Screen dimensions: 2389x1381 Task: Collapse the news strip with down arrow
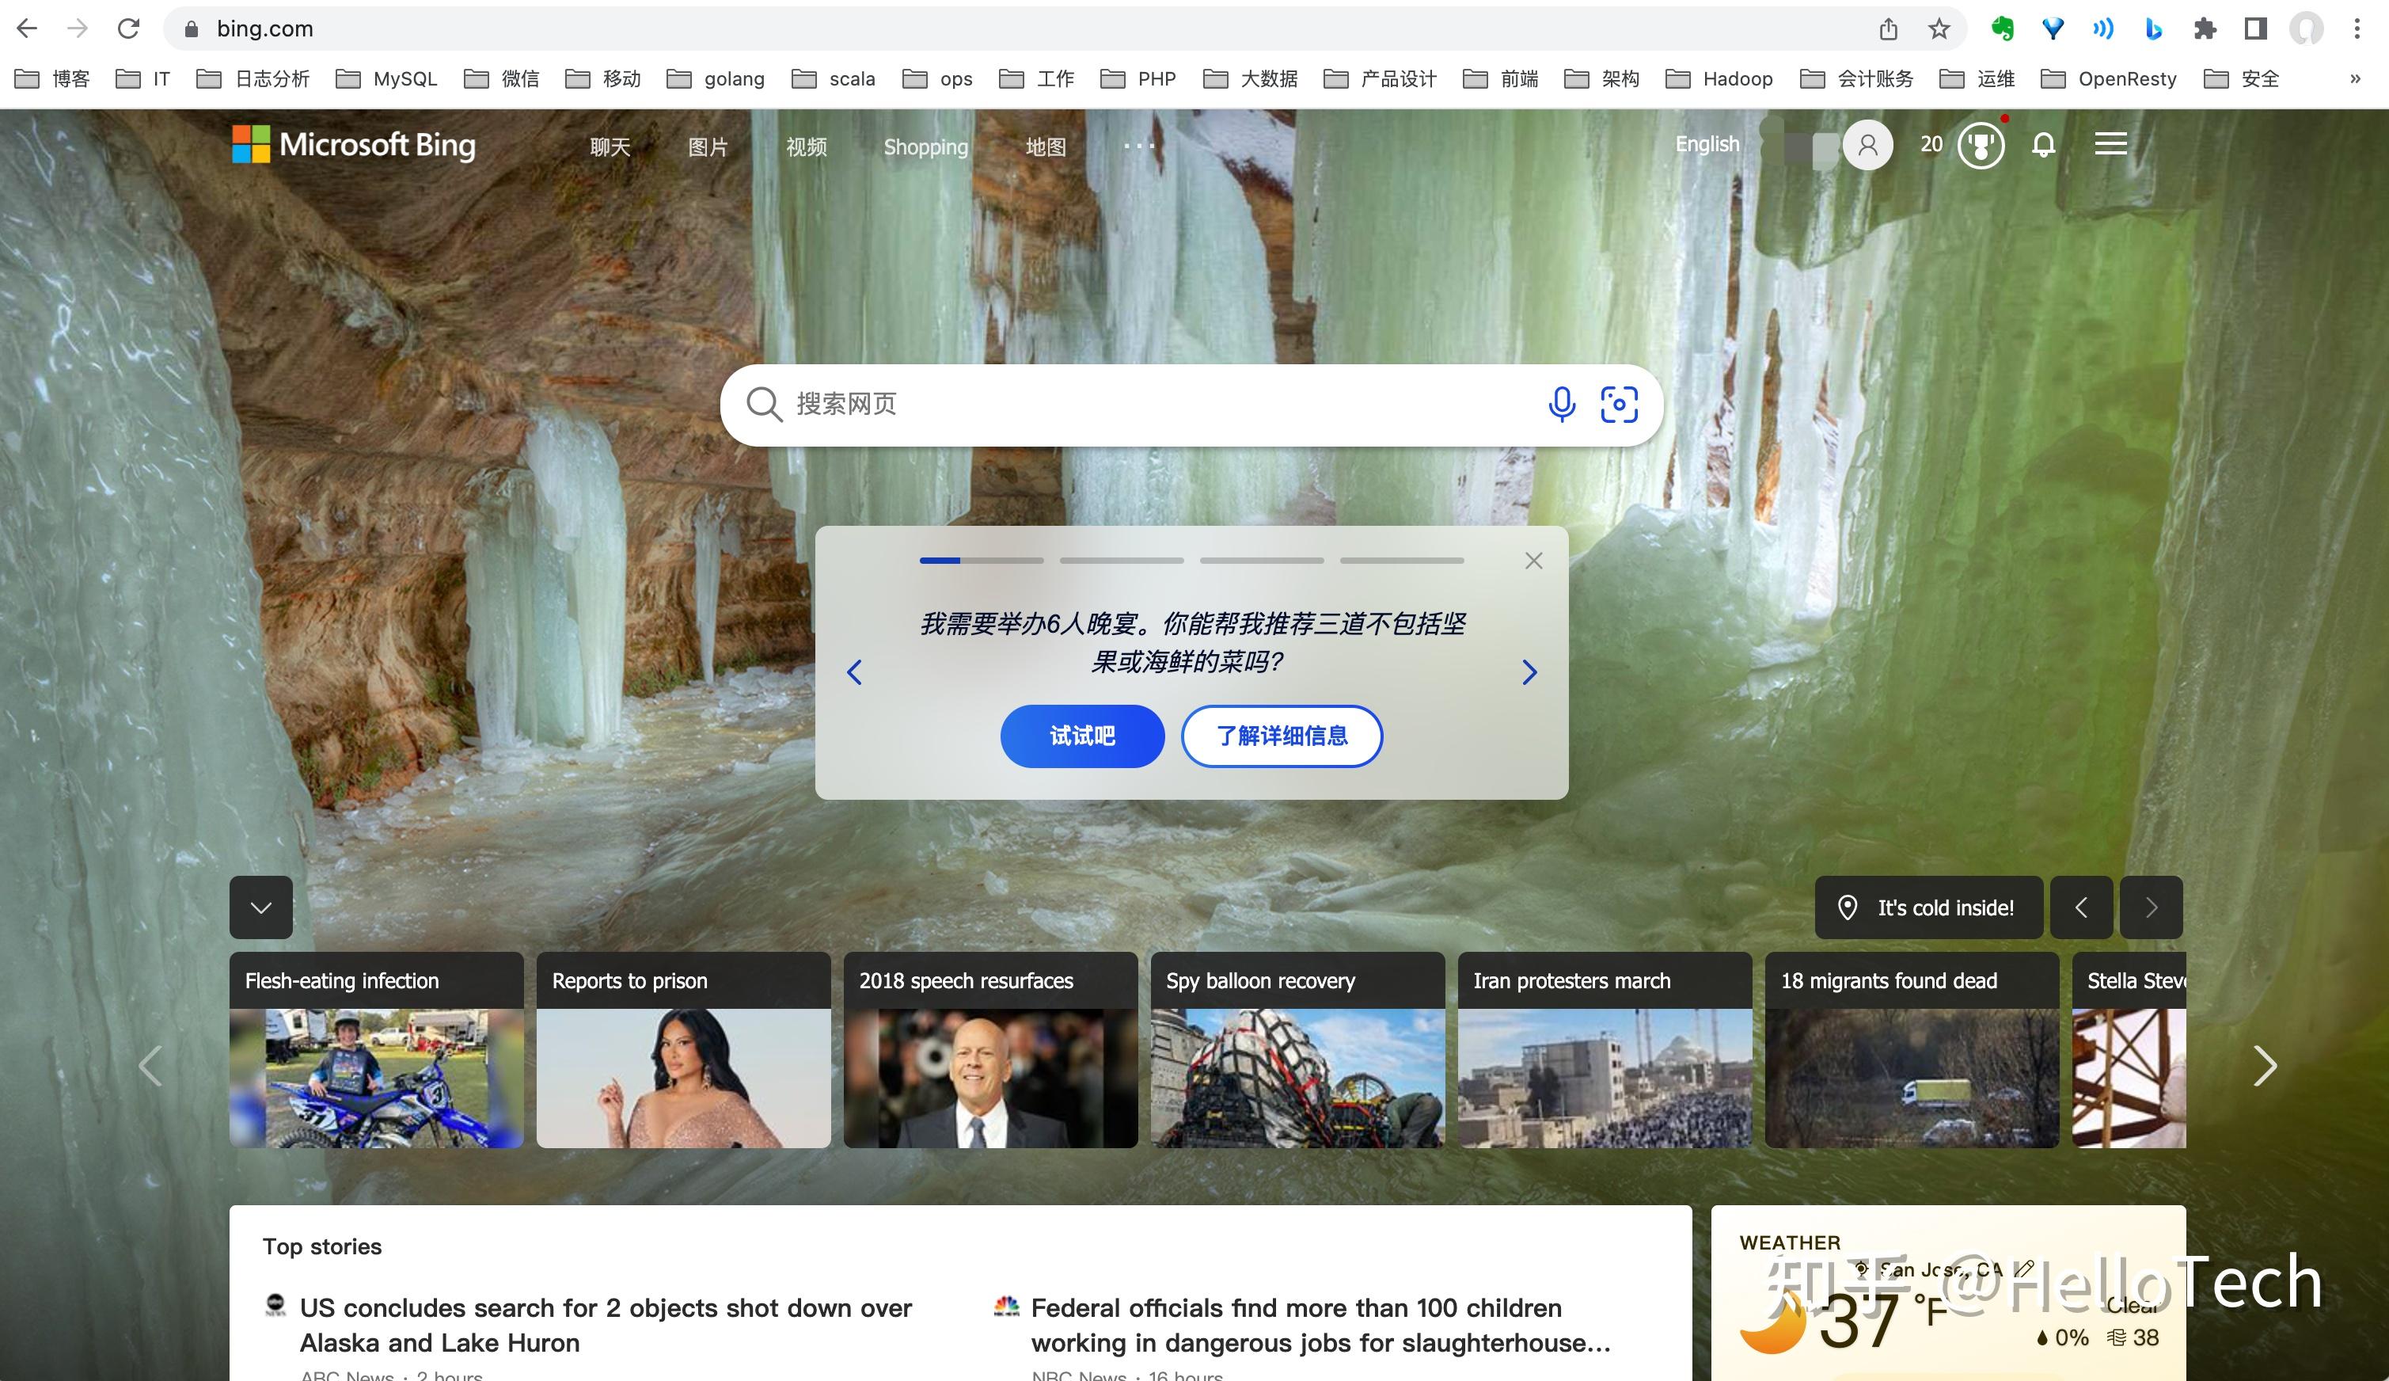pyautogui.click(x=260, y=907)
